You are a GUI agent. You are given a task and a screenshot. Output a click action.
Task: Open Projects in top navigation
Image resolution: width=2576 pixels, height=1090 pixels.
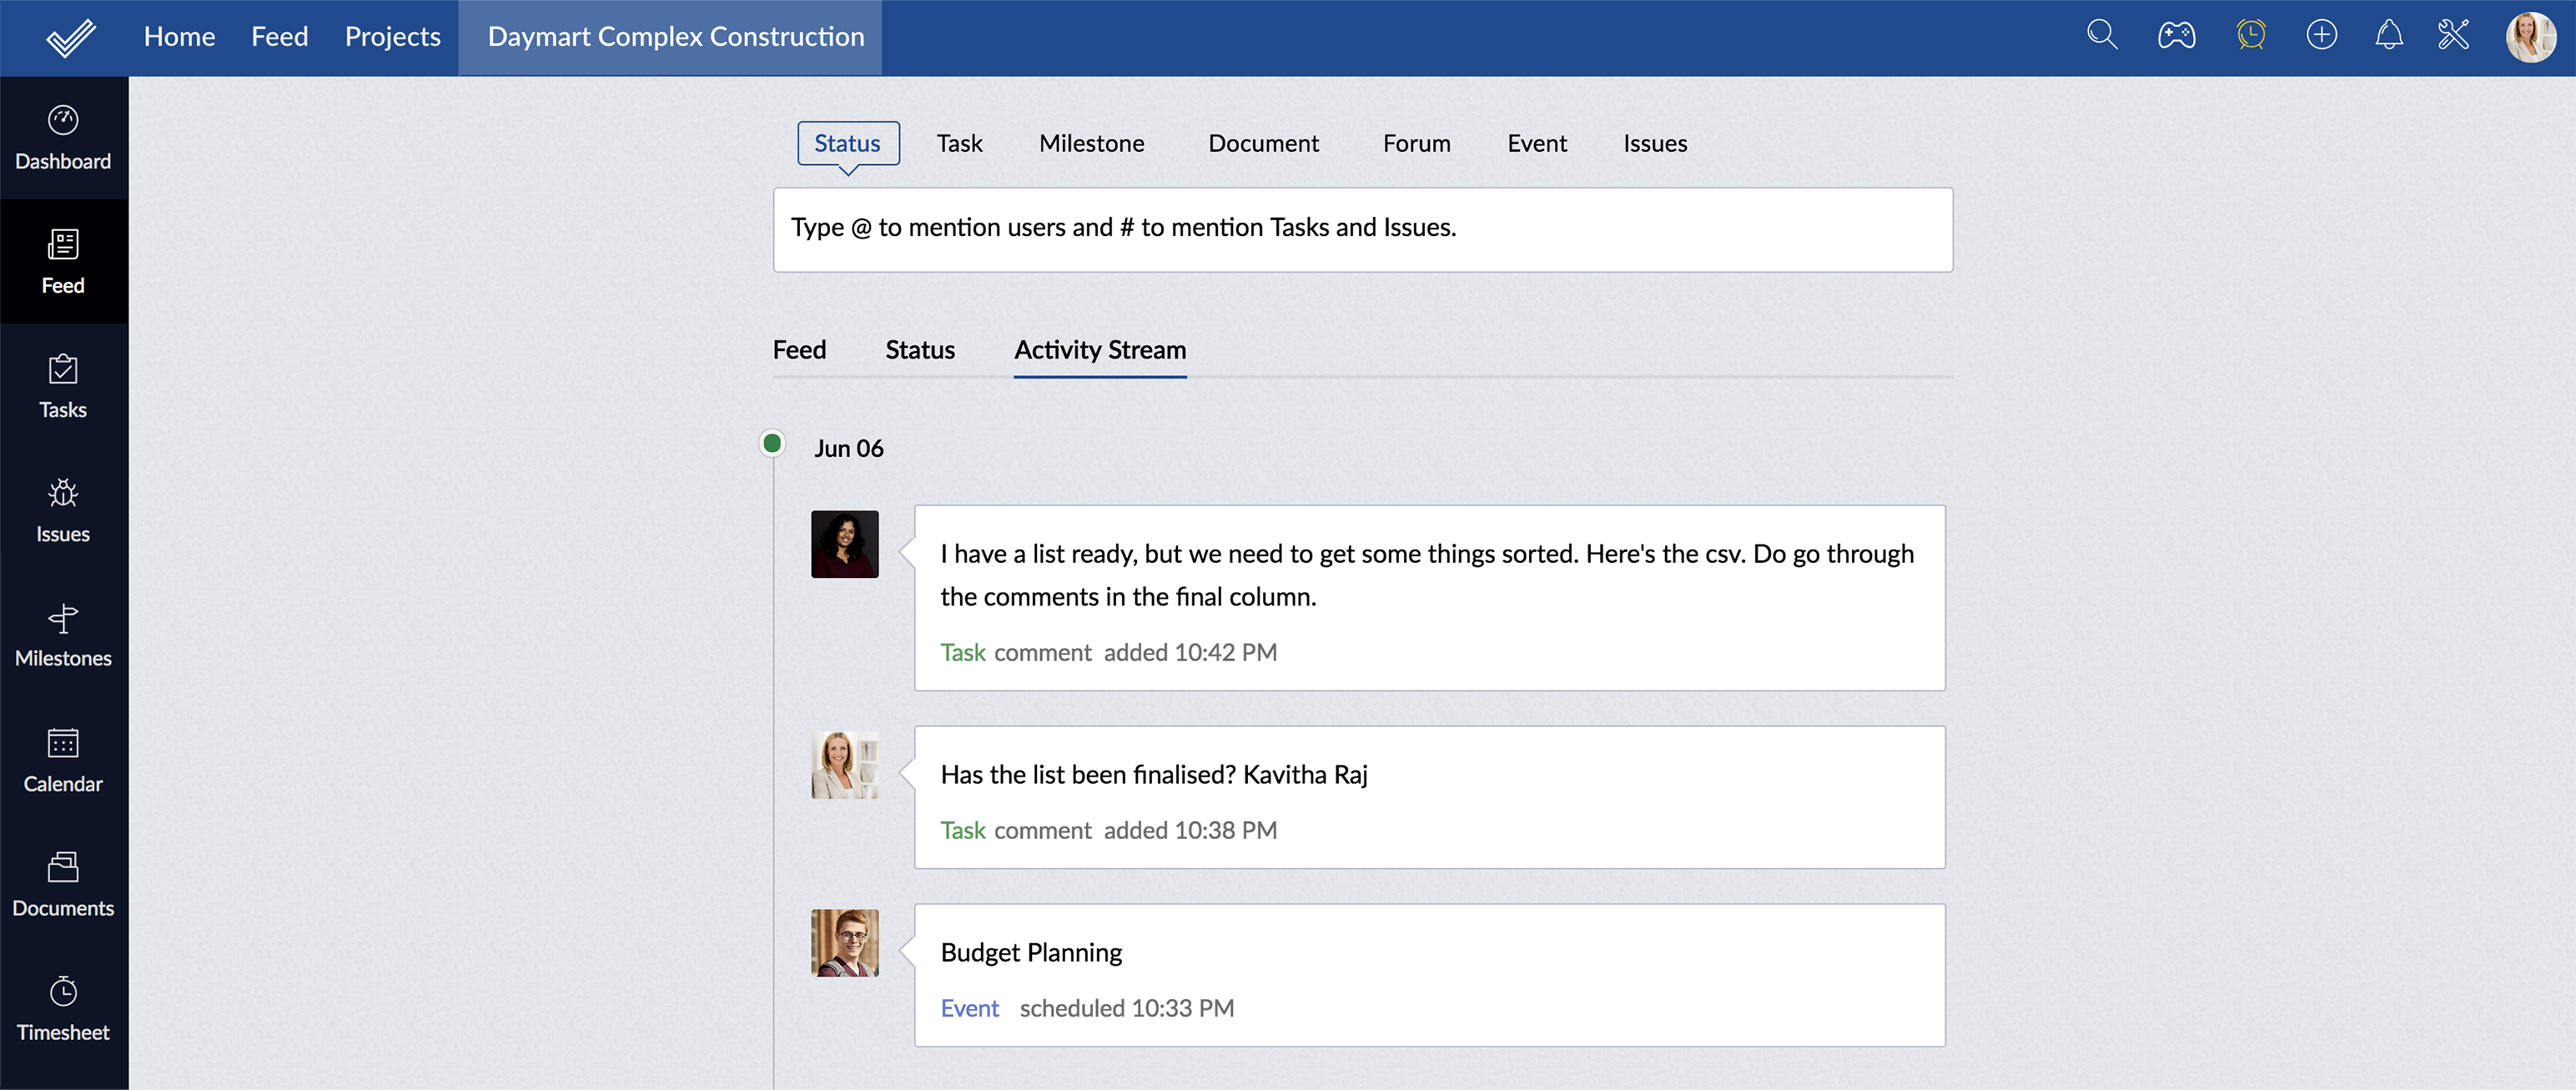(x=392, y=37)
